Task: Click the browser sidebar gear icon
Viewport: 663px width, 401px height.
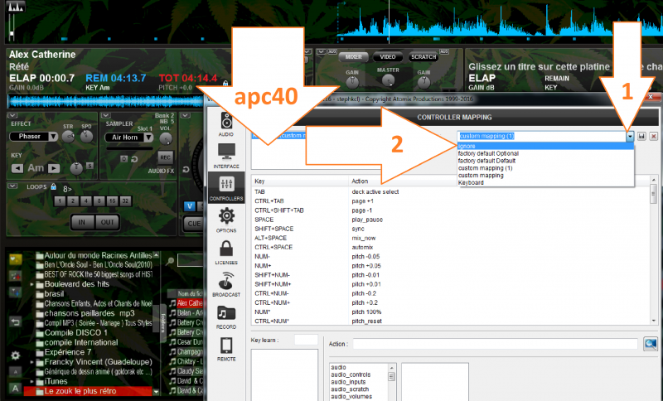Action: coord(15,355)
